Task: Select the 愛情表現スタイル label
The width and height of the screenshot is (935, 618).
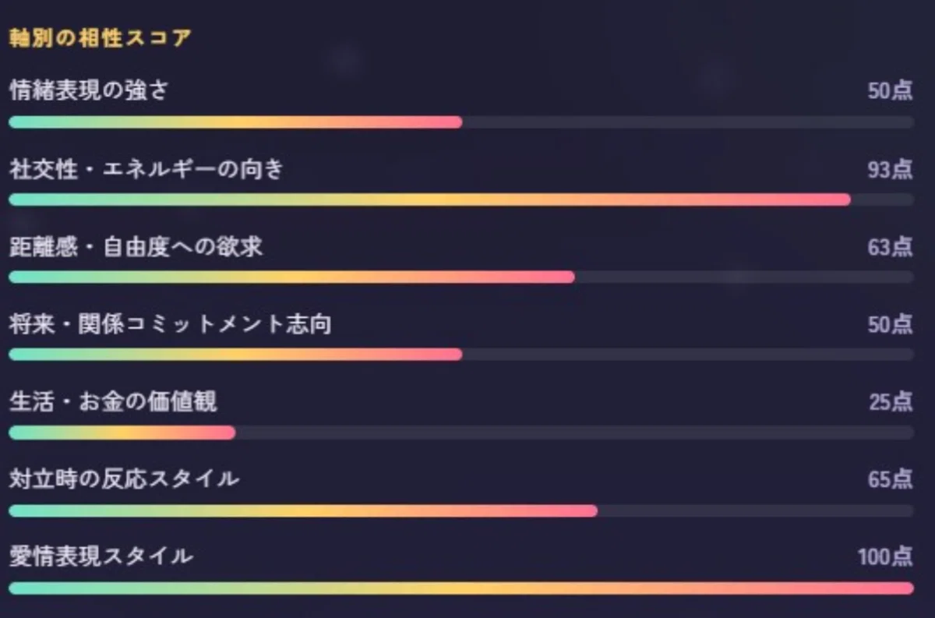Action: tap(101, 556)
